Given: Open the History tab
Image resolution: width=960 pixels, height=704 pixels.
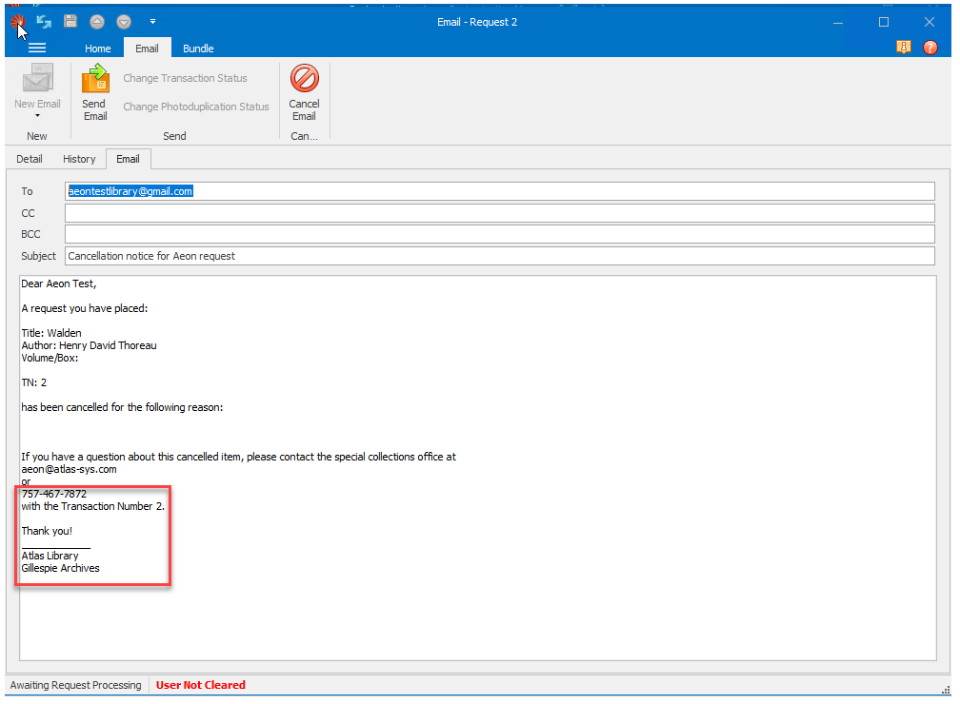Looking at the screenshot, I should (79, 159).
